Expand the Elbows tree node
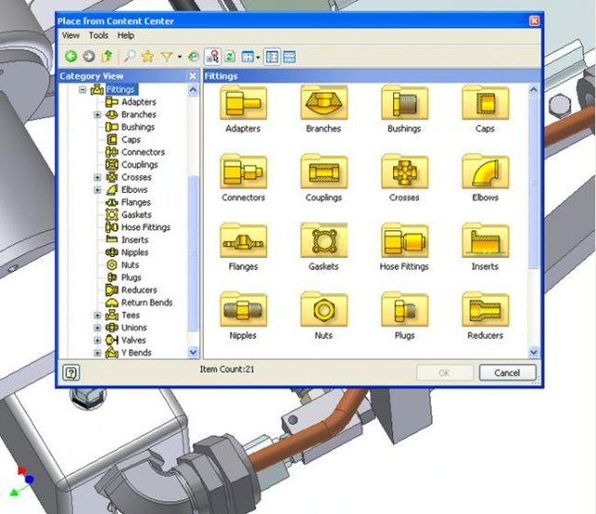 coord(97,190)
